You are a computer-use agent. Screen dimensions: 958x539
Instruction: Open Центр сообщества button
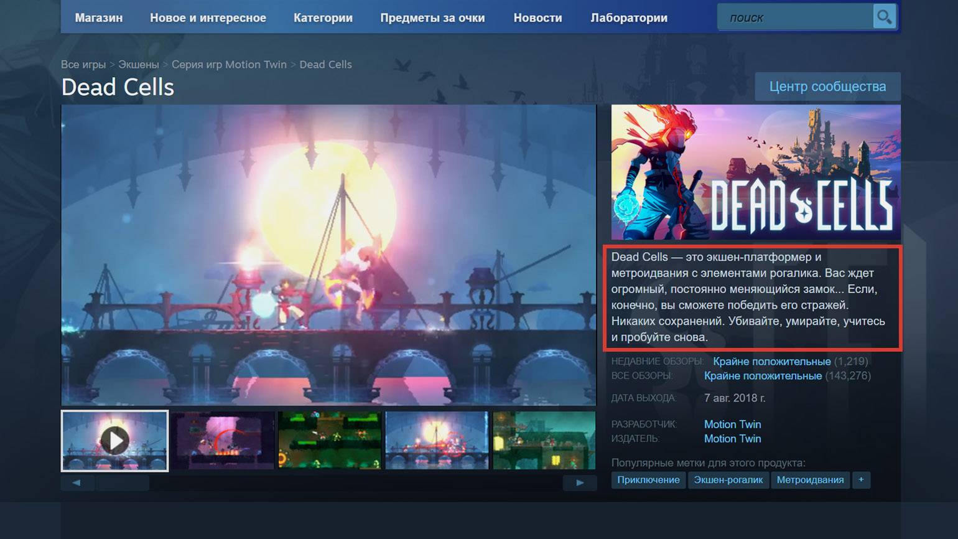point(827,87)
